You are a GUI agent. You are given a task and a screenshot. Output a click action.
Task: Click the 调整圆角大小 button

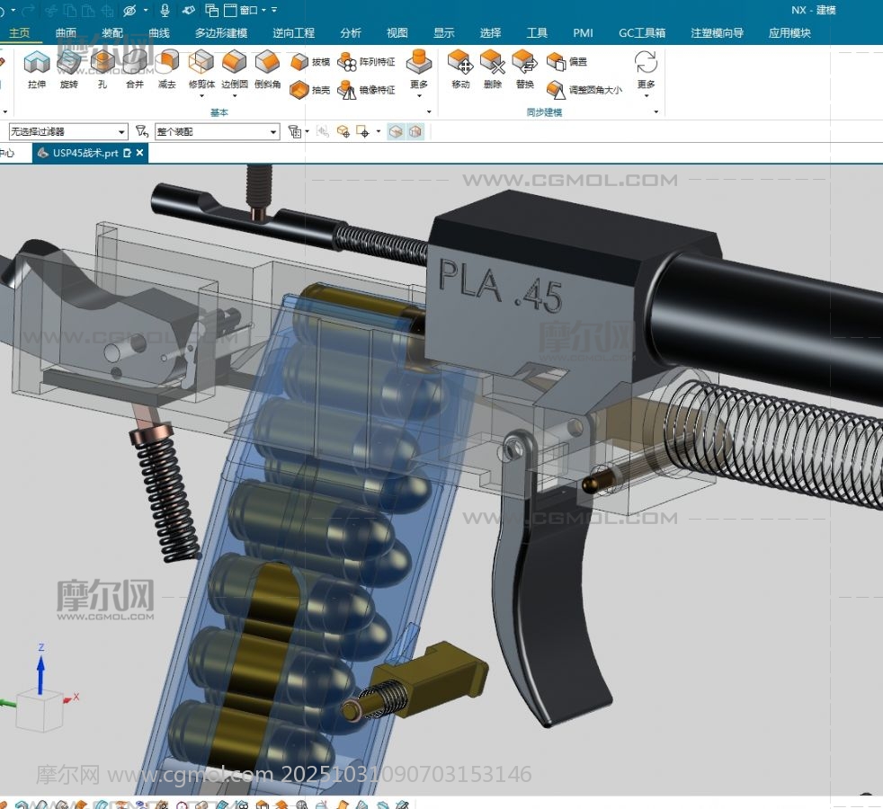pos(584,90)
